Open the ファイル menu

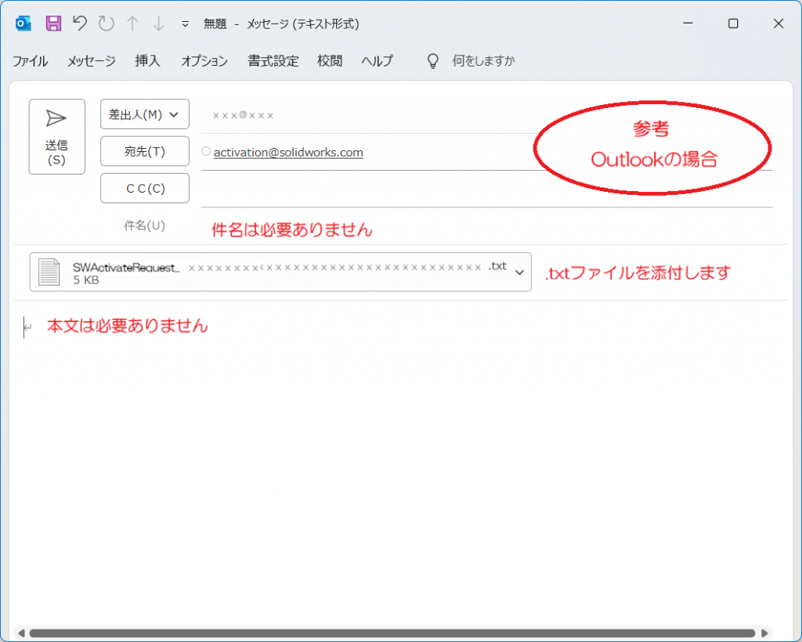click(x=31, y=61)
